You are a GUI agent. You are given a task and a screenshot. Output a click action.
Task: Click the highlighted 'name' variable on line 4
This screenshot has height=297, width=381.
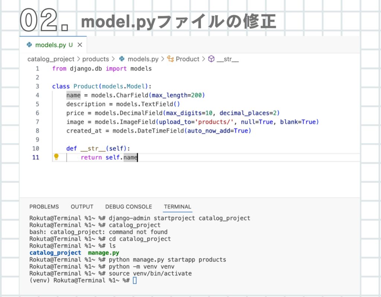point(73,95)
